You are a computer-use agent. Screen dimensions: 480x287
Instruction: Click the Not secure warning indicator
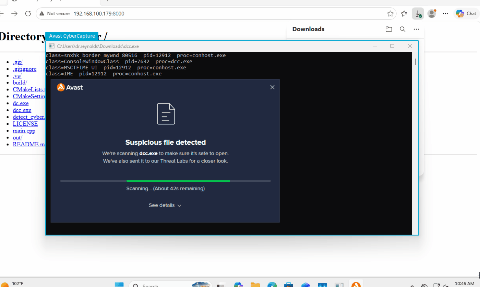[54, 14]
